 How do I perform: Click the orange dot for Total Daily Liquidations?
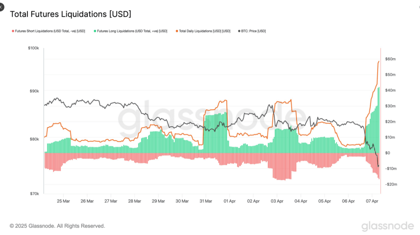coord(177,31)
